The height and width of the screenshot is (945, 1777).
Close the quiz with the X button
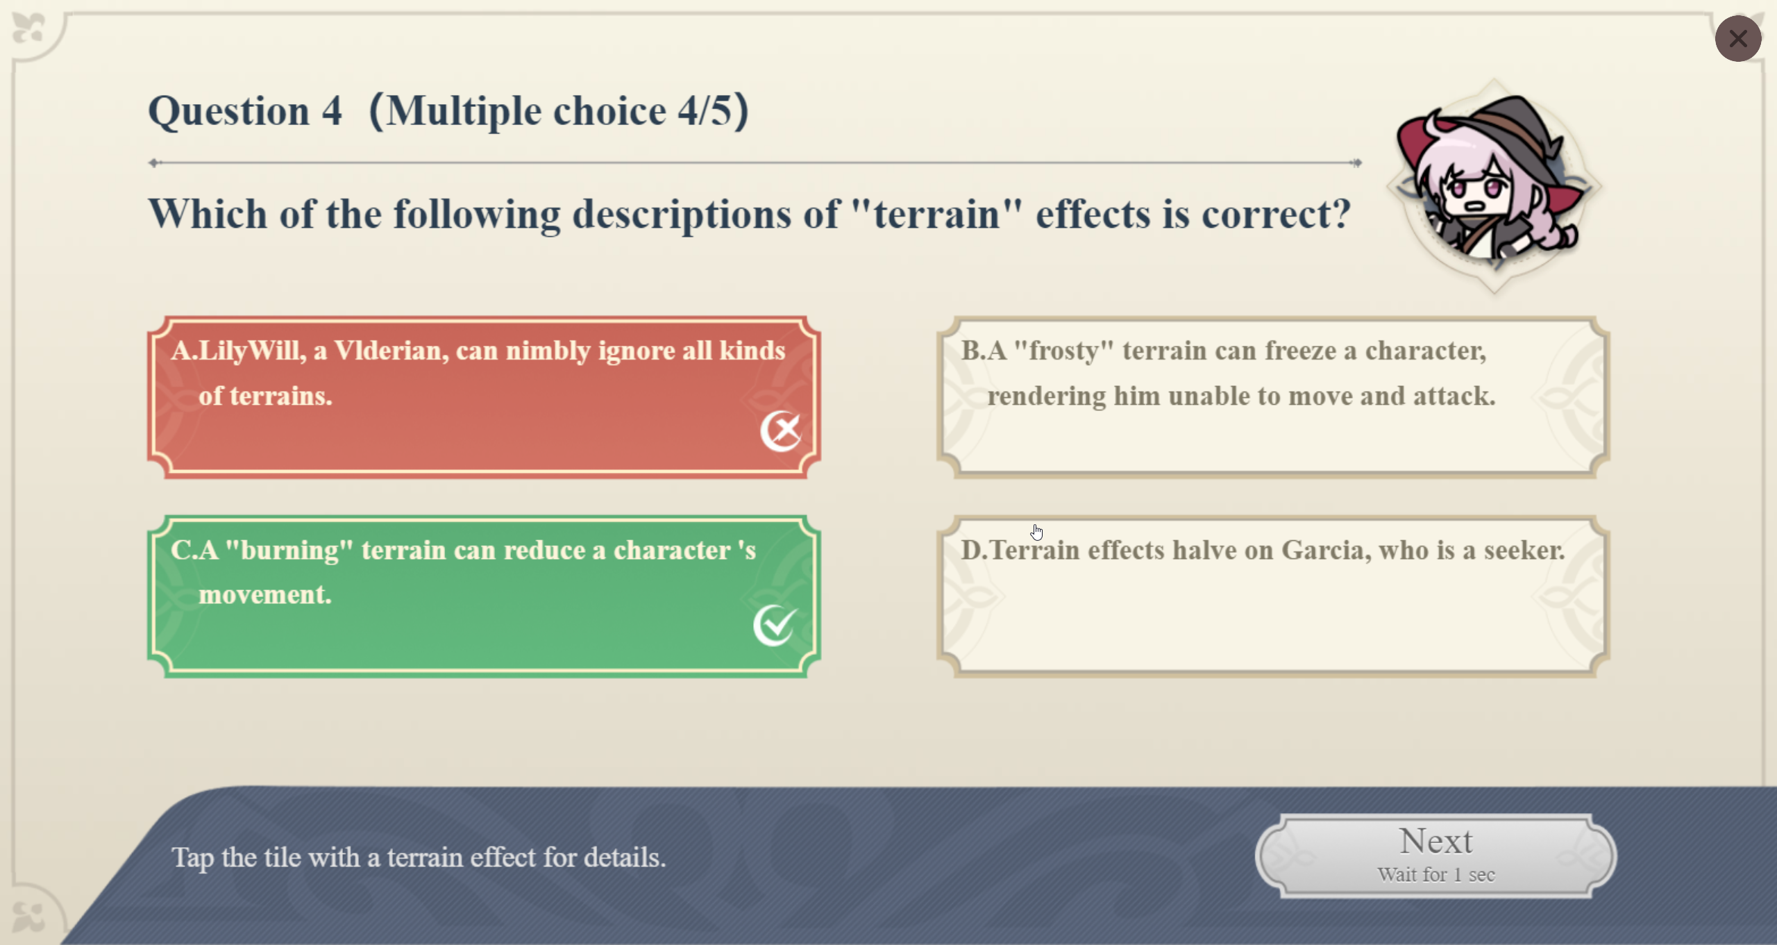1737,39
